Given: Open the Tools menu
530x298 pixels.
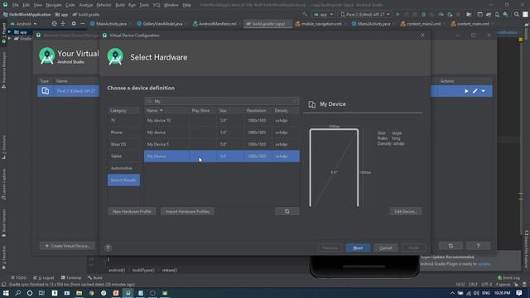Looking at the screenshot, I should click(x=144, y=5).
